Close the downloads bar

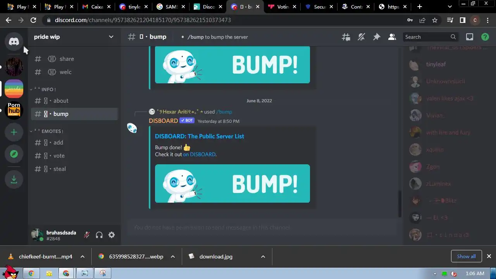point(489,256)
